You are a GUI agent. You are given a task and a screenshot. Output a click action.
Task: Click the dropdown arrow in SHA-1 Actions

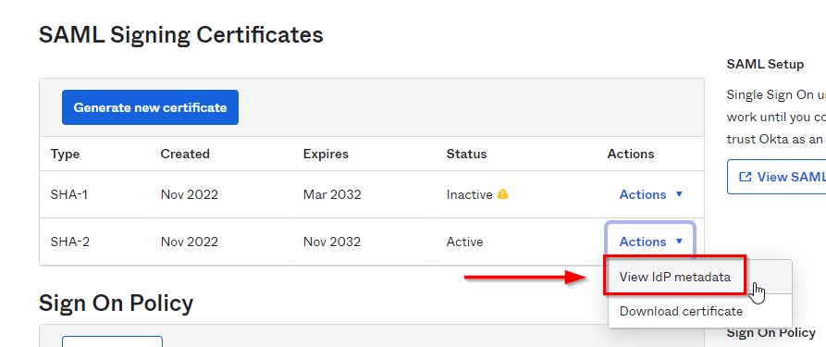(679, 194)
